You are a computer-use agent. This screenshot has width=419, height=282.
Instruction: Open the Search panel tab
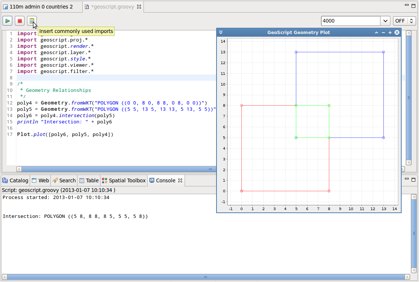[64, 180]
